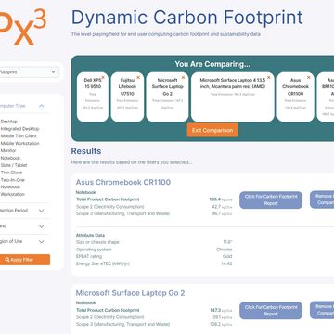Remove Fujitsu Lifebook U7510 from comparison
This screenshot has height=334, width=334.
point(138,77)
